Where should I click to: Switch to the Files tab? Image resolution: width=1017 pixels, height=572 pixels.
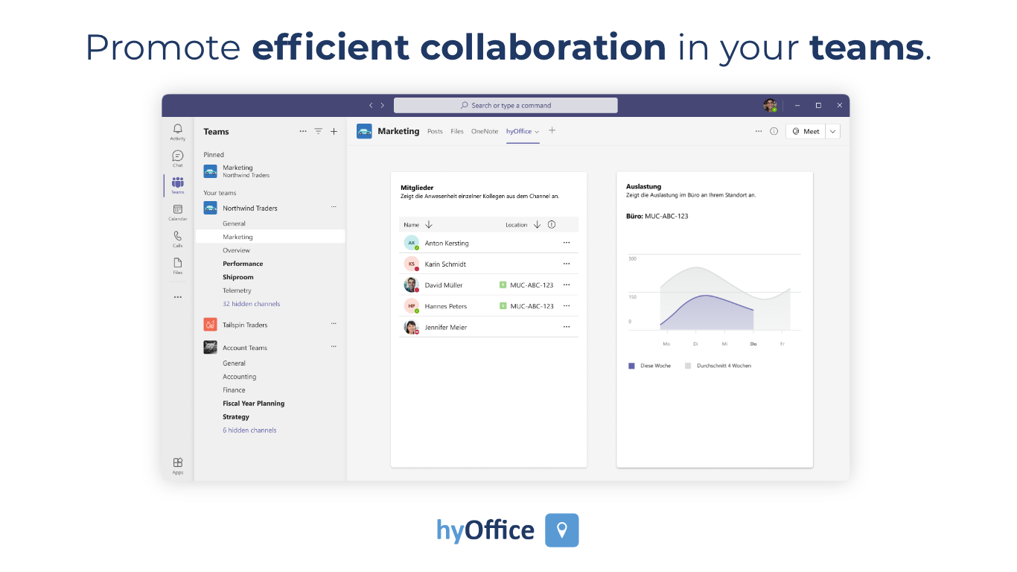click(457, 131)
